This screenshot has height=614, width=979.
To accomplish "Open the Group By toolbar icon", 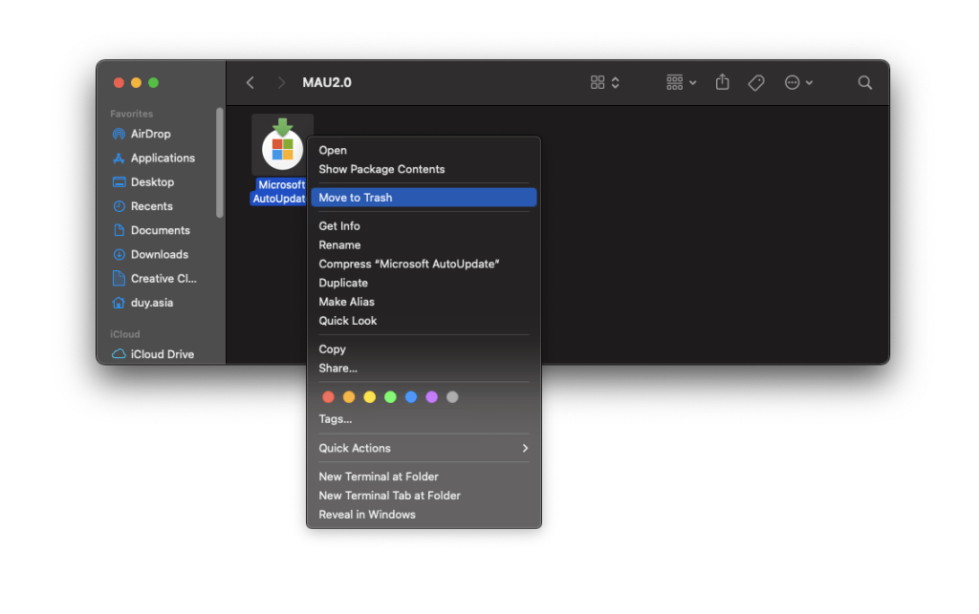I will click(x=674, y=82).
